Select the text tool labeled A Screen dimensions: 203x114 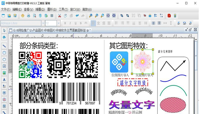coord(4,80)
